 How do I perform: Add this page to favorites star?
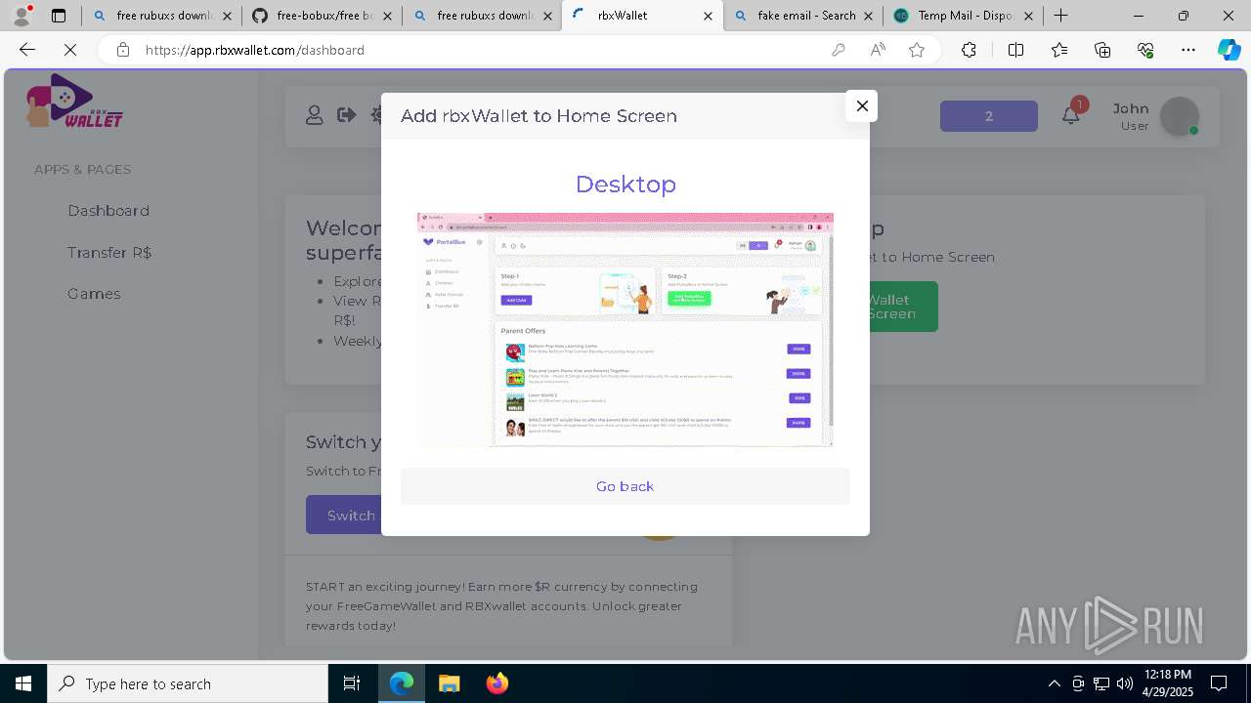[917, 50]
